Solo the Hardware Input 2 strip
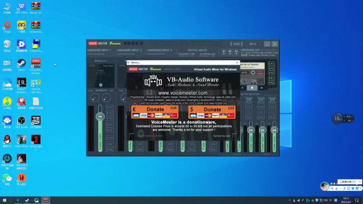 click(x=140, y=144)
